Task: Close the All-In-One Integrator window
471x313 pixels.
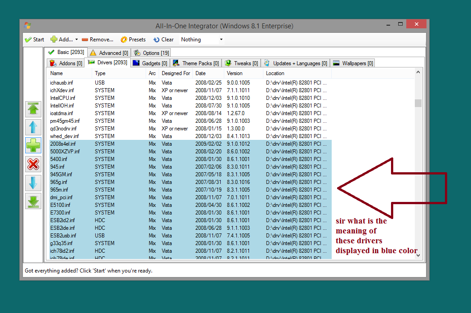Action: pyautogui.click(x=416, y=24)
